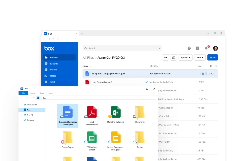
Task: Open the user profile avatar
Action: (215, 48)
